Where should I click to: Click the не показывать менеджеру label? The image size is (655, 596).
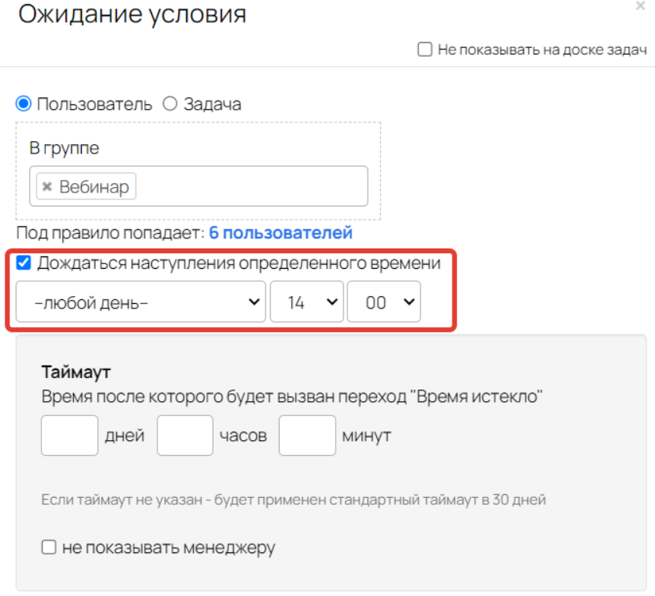pyautogui.click(x=169, y=547)
